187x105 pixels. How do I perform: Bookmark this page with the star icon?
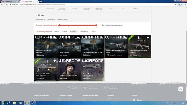coord(176,5)
